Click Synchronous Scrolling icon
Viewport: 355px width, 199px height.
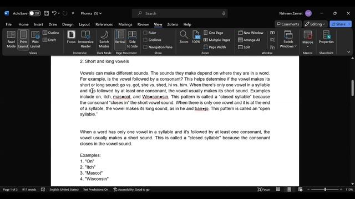pyautogui.click(x=272, y=40)
